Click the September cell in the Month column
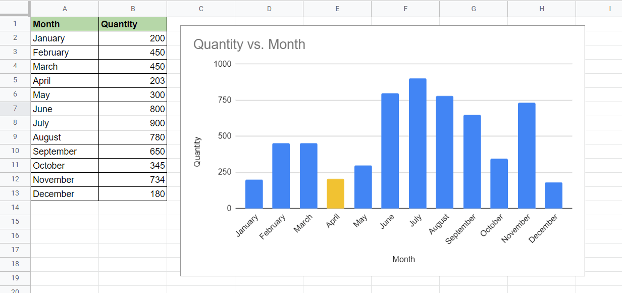 click(x=65, y=151)
